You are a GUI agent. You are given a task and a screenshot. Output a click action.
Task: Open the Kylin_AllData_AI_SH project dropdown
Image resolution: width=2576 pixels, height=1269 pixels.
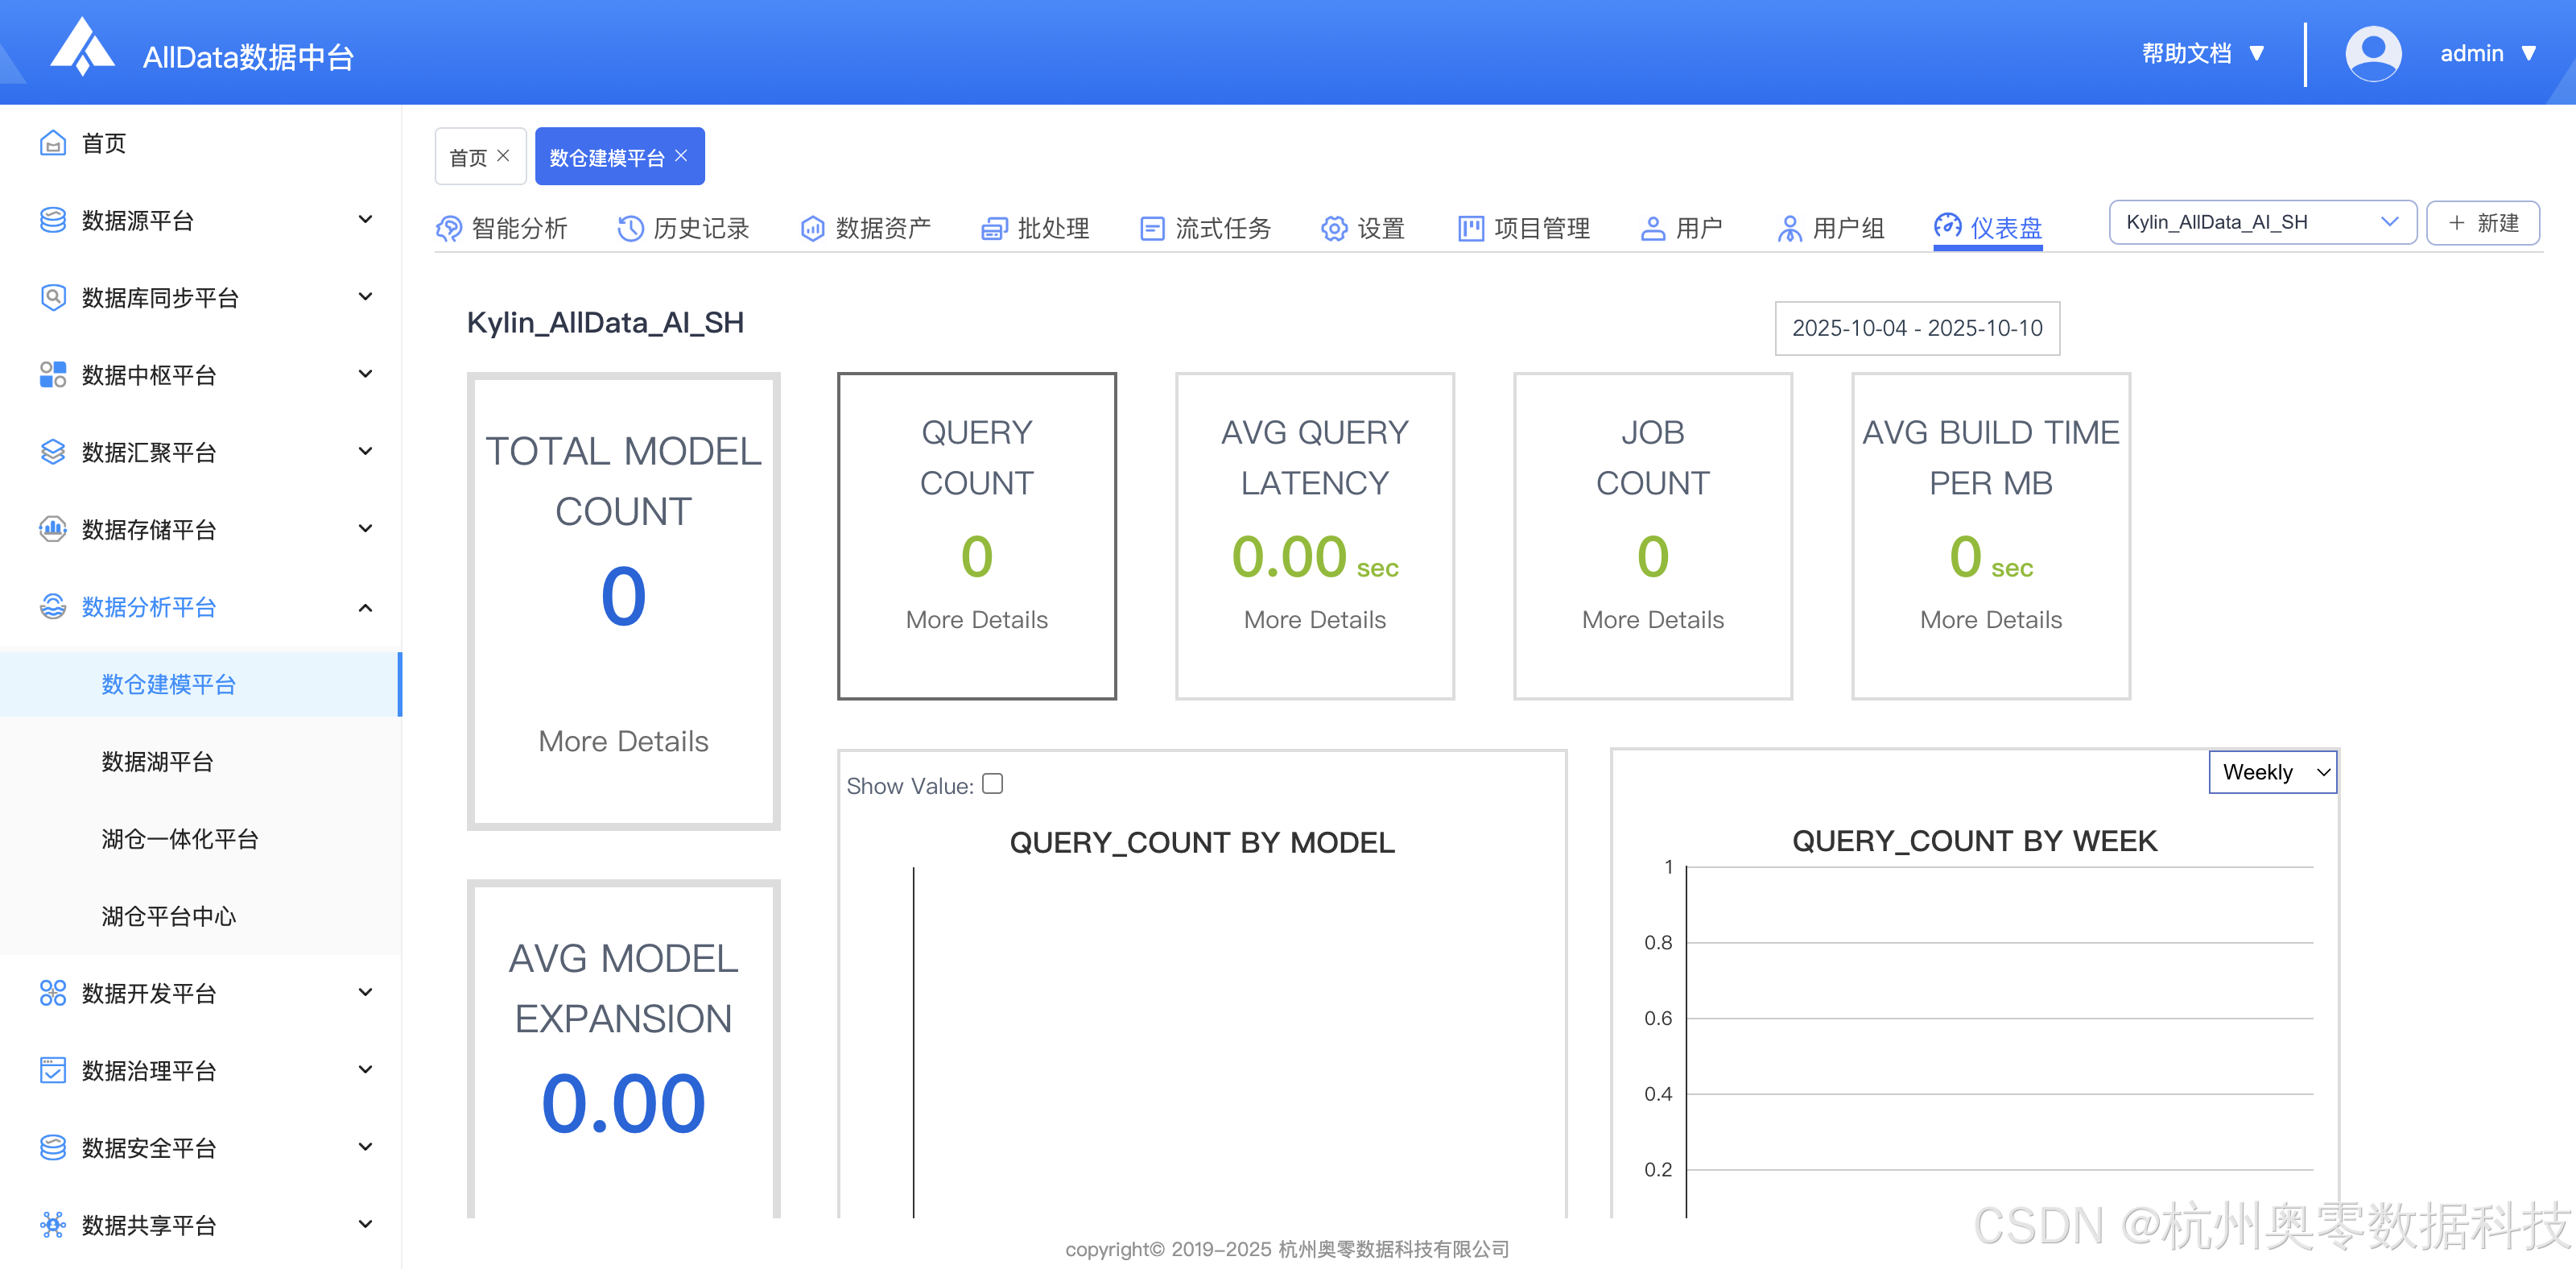(2262, 222)
